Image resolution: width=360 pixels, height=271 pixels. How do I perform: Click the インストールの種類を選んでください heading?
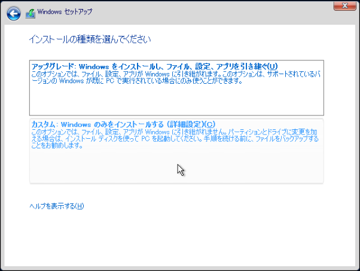click(x=90, y=39)
